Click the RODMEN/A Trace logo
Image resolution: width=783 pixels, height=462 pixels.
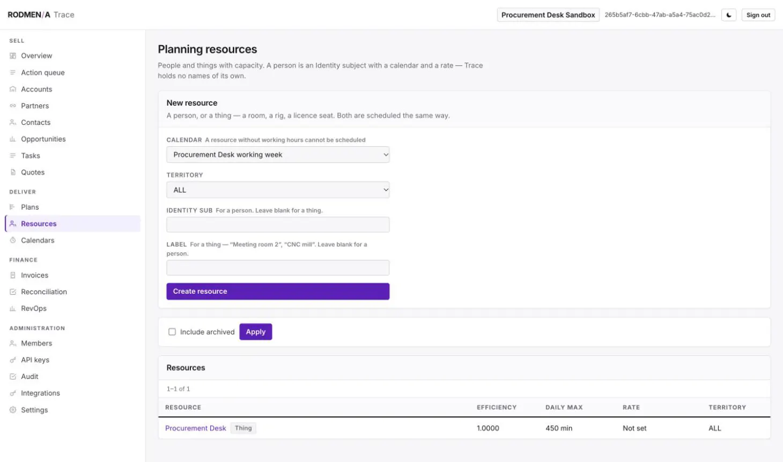pyautogui.click(x=41, y=14)
